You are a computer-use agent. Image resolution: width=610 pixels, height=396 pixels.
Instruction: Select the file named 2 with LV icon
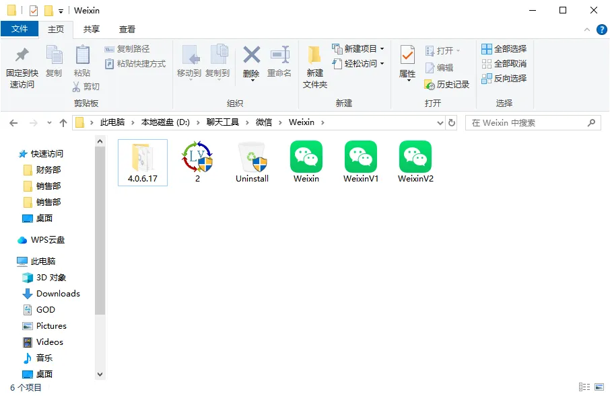[x=198, y=163]
